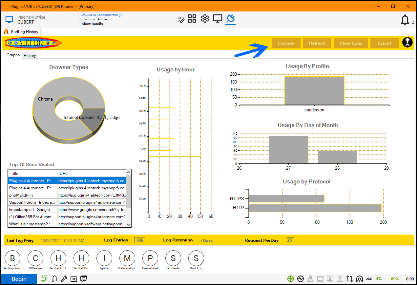The width and height of the screenshot is (417, 285).
Task: Open the wrench tools icon
Action: tap(64, 279)
